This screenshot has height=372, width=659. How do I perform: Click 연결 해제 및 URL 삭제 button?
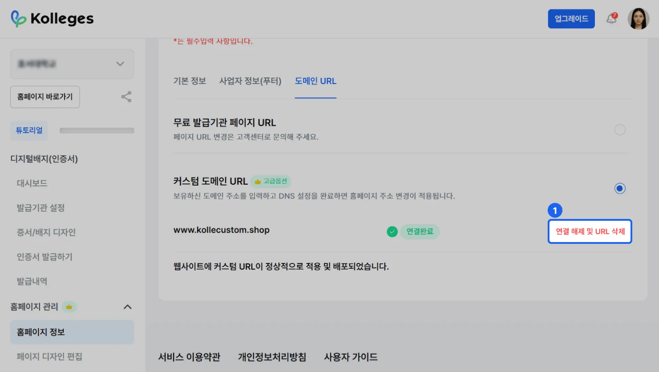click(590, 231)
